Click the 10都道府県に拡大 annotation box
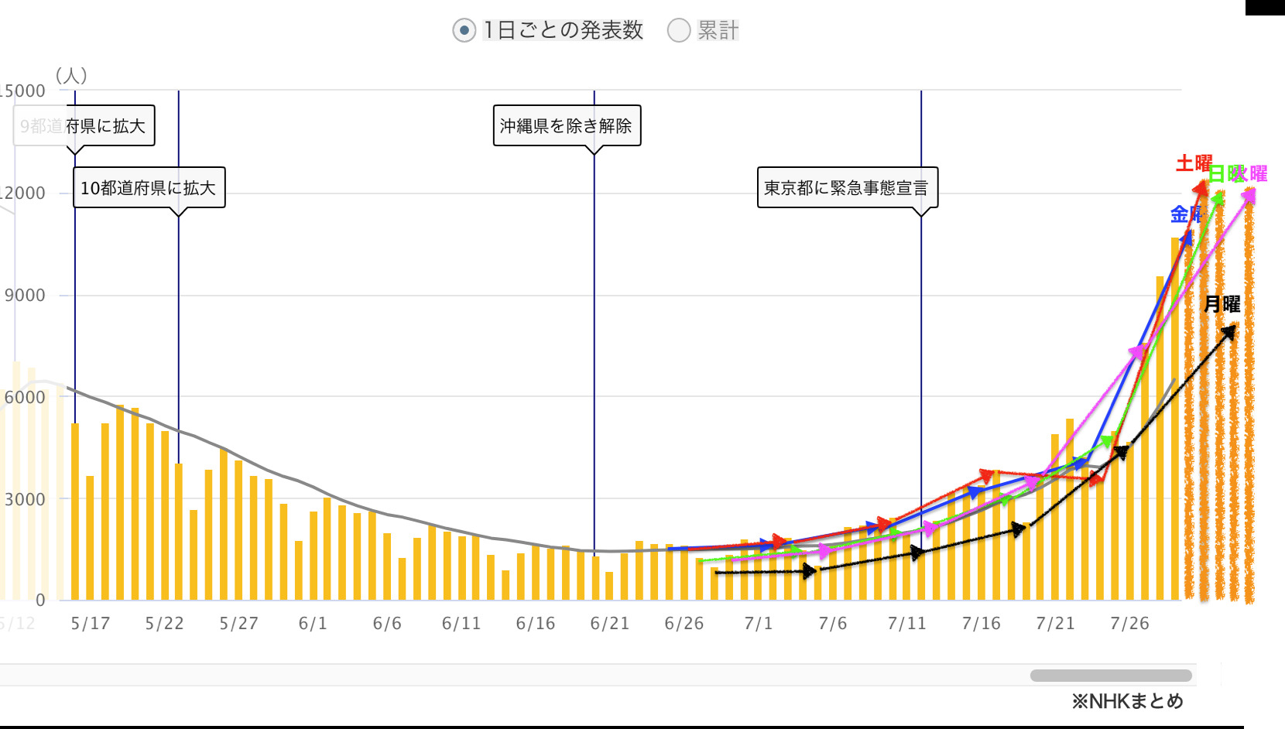This screenshot has height=729, width=1285. 149,188
